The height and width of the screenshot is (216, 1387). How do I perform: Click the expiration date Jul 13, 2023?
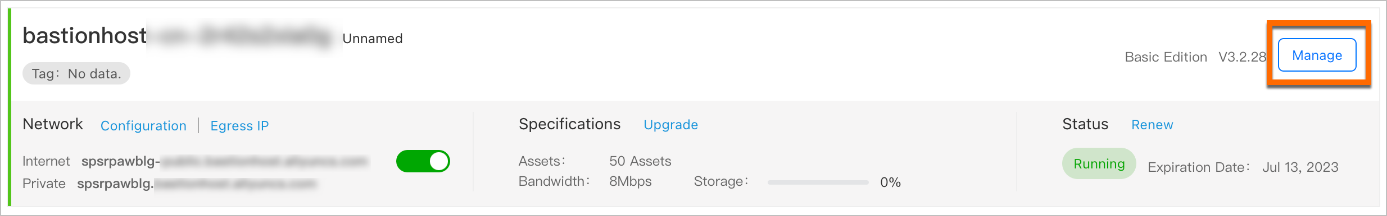click(x=1300, y=167)
